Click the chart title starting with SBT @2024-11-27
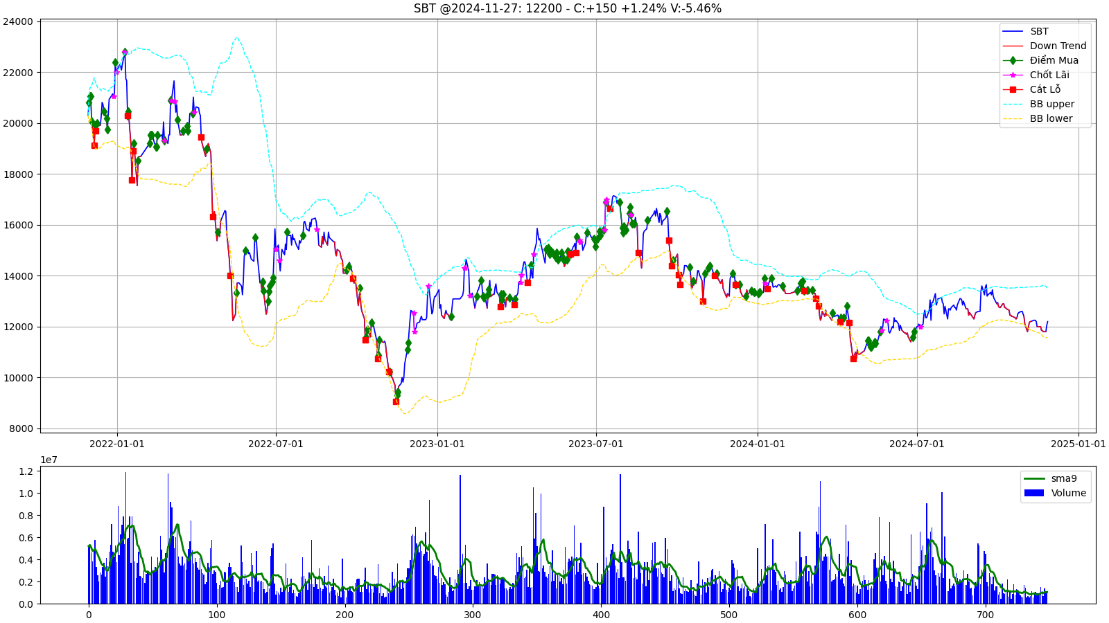 pyautogui.click(x=568, y=8)
